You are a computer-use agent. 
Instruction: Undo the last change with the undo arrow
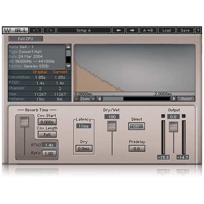coord(36,30)
